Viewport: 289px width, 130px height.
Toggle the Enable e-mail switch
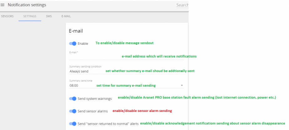pyautogui.click(x=73, y=44)
